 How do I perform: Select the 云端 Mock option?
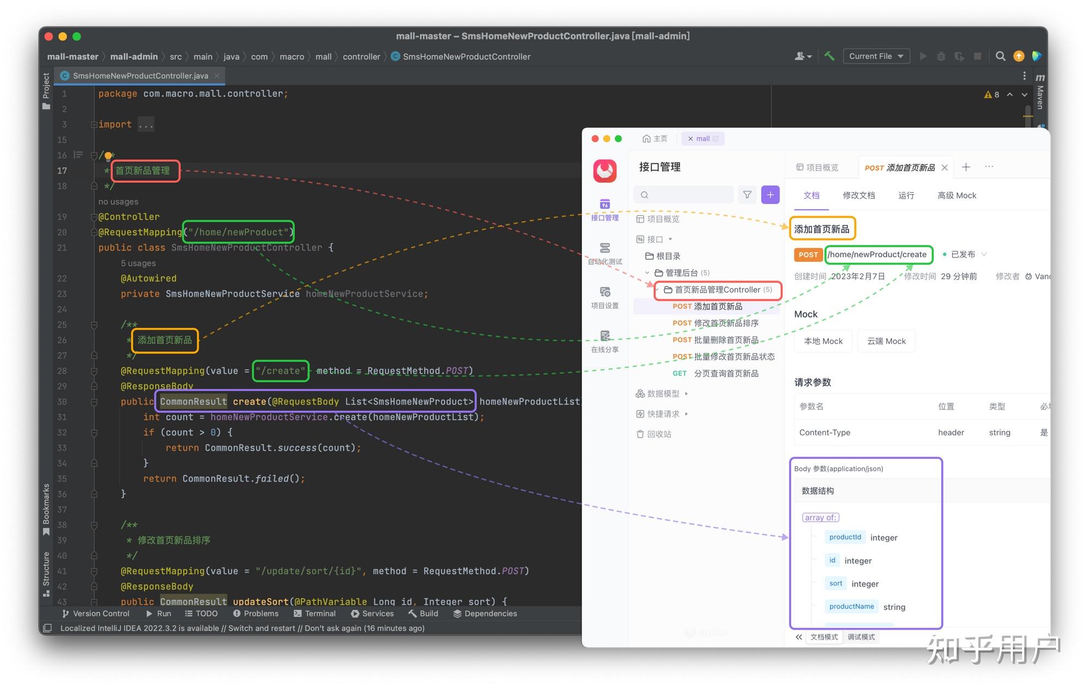coord(886,341)
